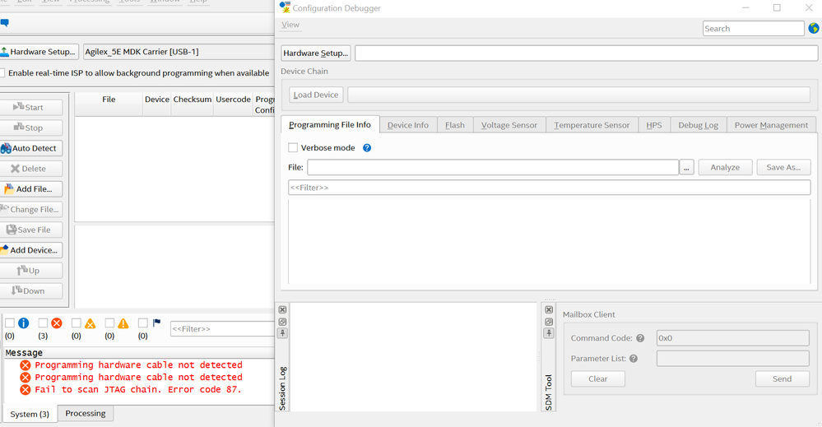Click Hardware Setup in Configuration Debugger

point(316,53)
